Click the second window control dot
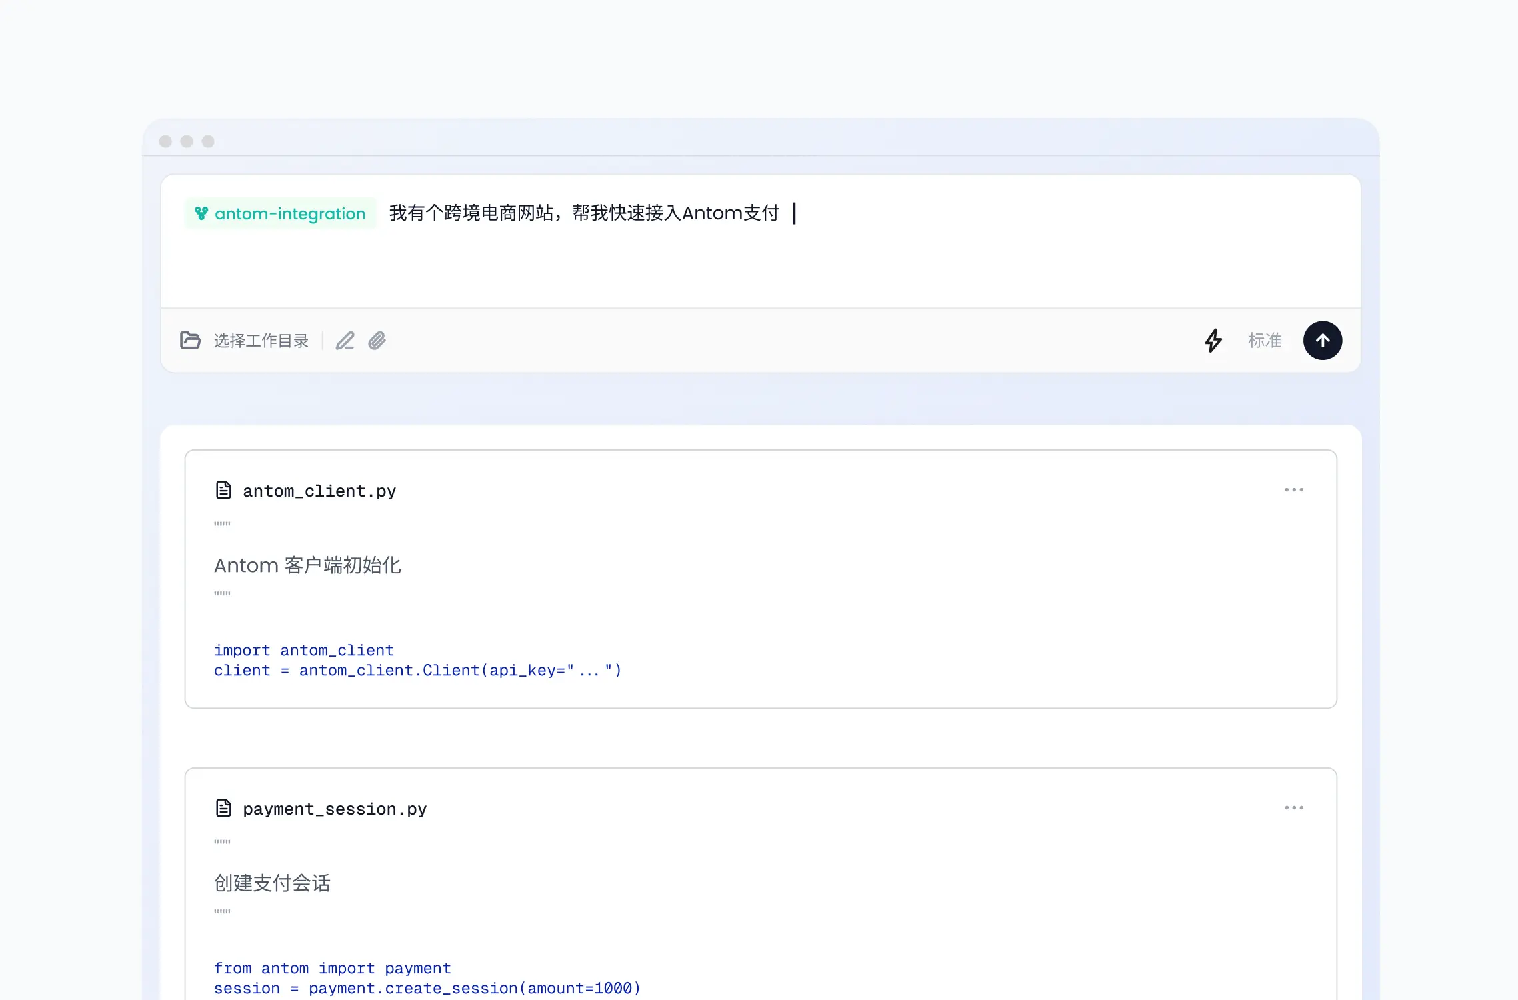The width and height of the screenshot is (1518, 1000). pos(187,141)
